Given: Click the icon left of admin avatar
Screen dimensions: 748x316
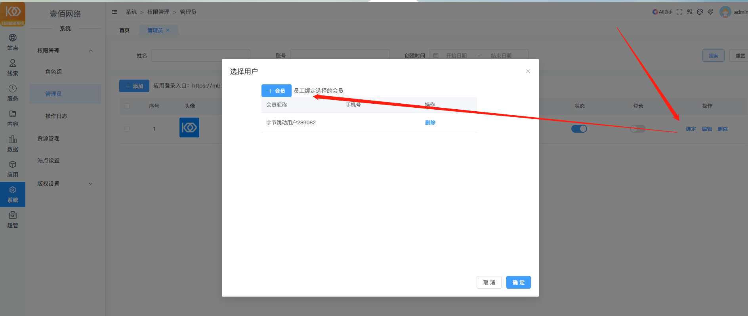Looking at the screenshot, I should 710,12.
